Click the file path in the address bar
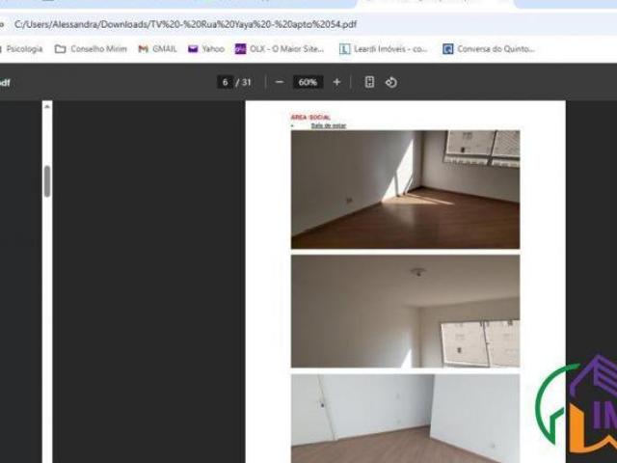The height and width of the screenshot is (463, 617). (185, 24)
